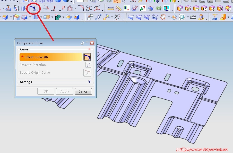Select the Measure Angle protractor tool
233x153 pixels.
pyautogui.click(x=118, y=8)
